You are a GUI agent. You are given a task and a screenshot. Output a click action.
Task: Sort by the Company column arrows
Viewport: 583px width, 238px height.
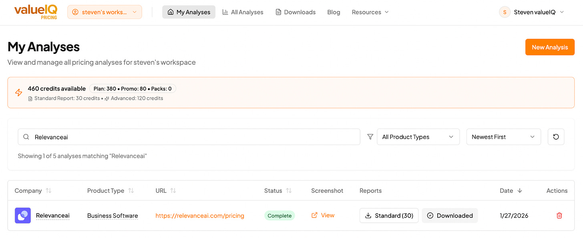pyautogui.click(x=48, y=191)
